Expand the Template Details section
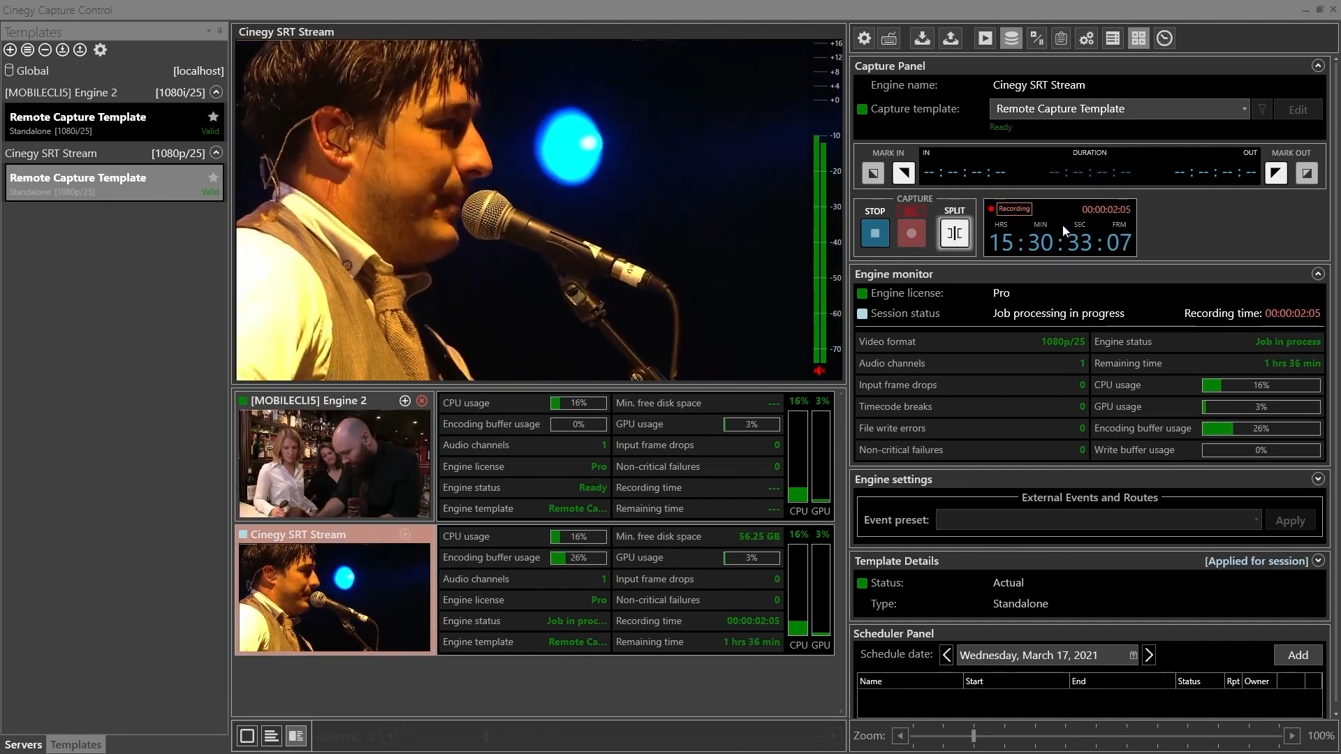Image resolution: width=1341 pixels, height=754 pixels. click(x=1318, y=561)
